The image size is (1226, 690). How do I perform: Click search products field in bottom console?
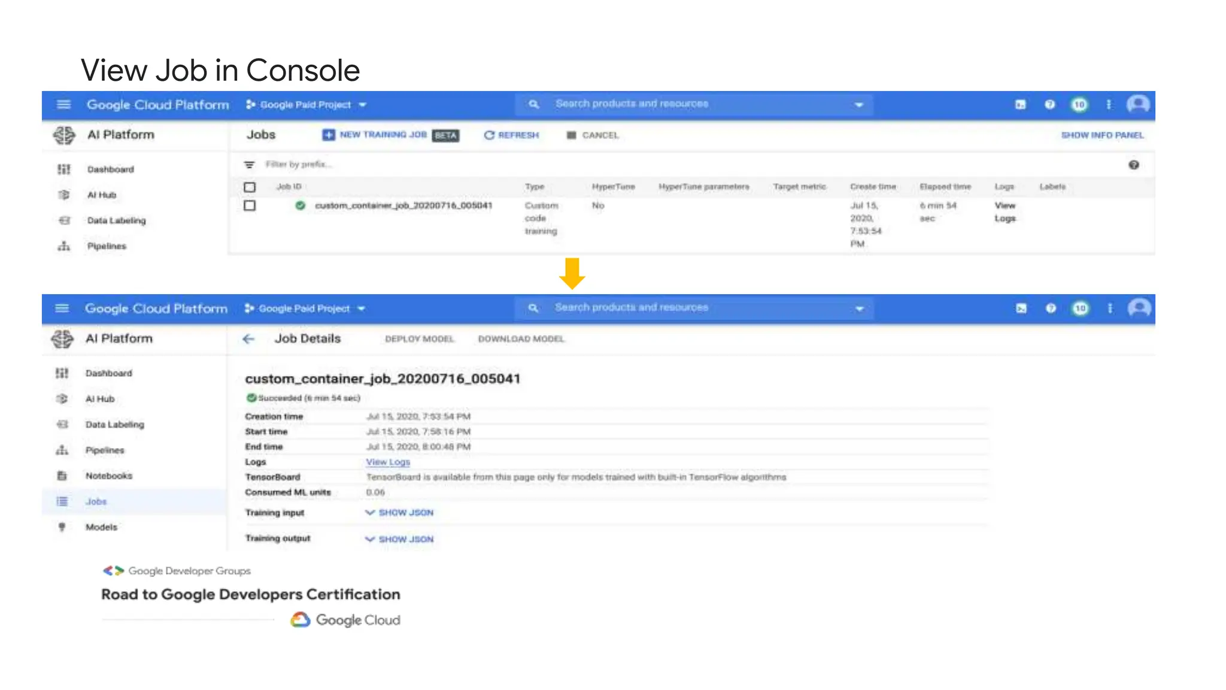693,308
